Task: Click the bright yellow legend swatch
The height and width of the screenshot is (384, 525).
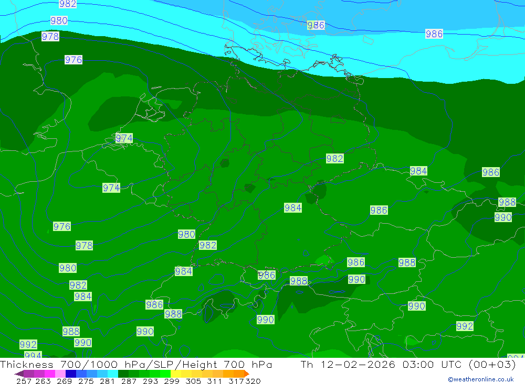Action: [176, 374]
